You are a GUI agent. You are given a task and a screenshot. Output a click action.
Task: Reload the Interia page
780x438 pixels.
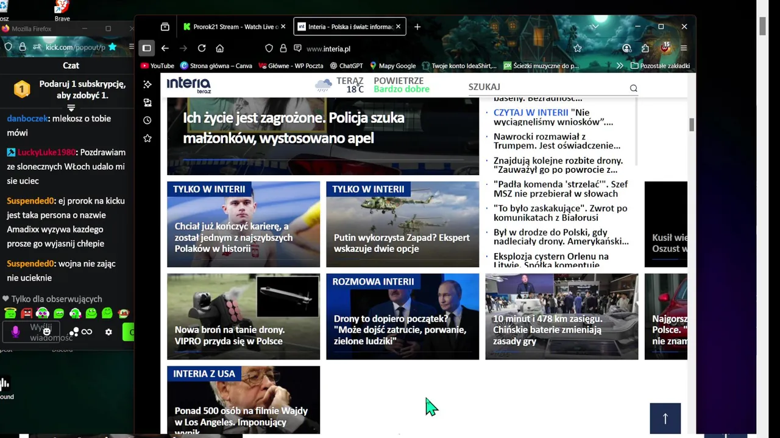[202, 48]
